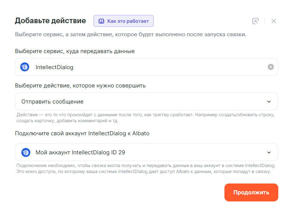Click the "Добавьте действие" heading
The width and height of the screenshot is (294, 216).
pyautogui.click(x=50, y=21)
